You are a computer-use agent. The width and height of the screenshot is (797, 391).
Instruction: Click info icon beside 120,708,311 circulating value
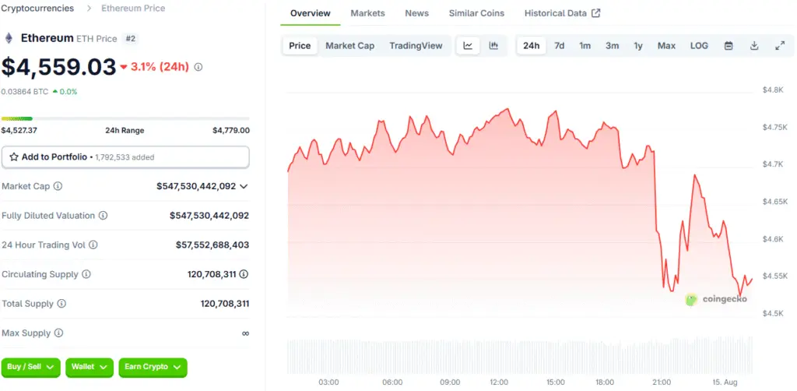[244, 274]
